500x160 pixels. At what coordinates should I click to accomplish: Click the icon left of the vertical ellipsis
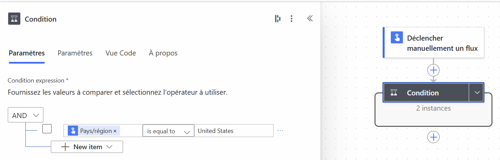tap(278, 19)
